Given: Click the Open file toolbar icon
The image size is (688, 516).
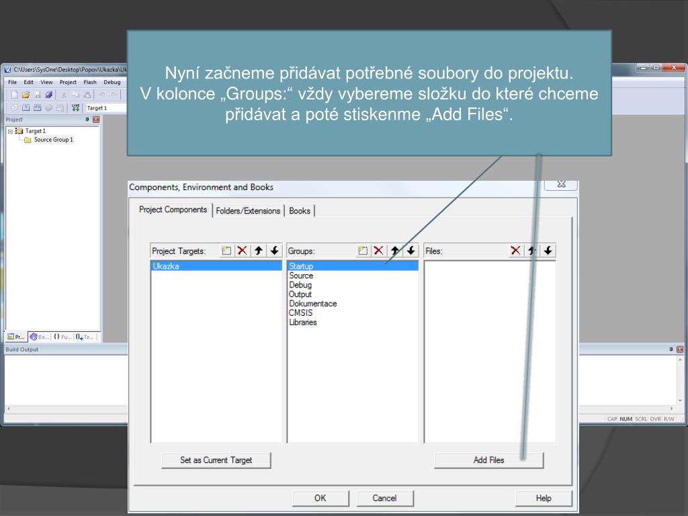Looking at the screenshot, I should click(26, 95).
